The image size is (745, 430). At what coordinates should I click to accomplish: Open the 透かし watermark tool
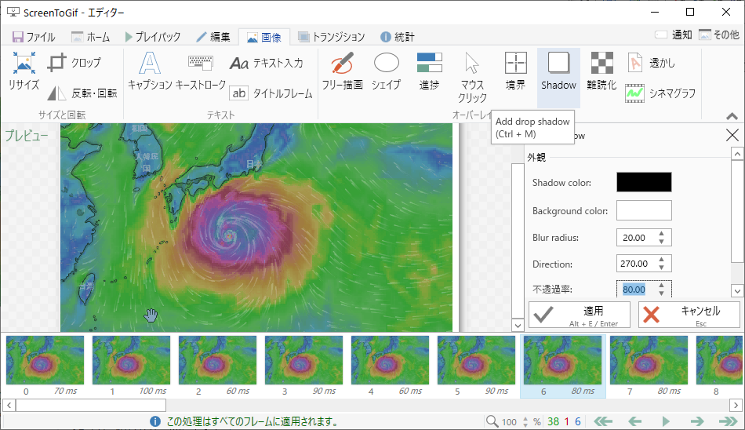pos(651,63)
